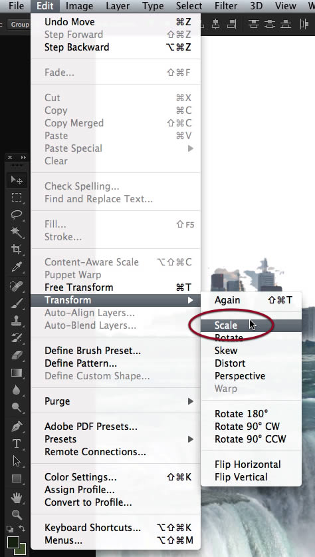Viewport: 315px width, 557px height.
Task: Choose Flip Horizontal
Action: click(x=251, y=464)
